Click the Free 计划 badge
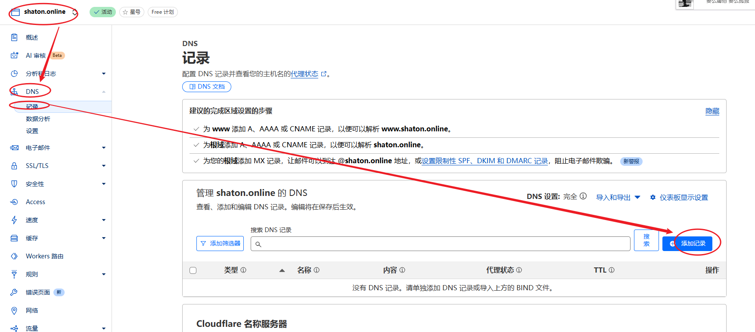The height and width of the screenshot is (332, 755). pyautogui.click(x=163, y=12)
